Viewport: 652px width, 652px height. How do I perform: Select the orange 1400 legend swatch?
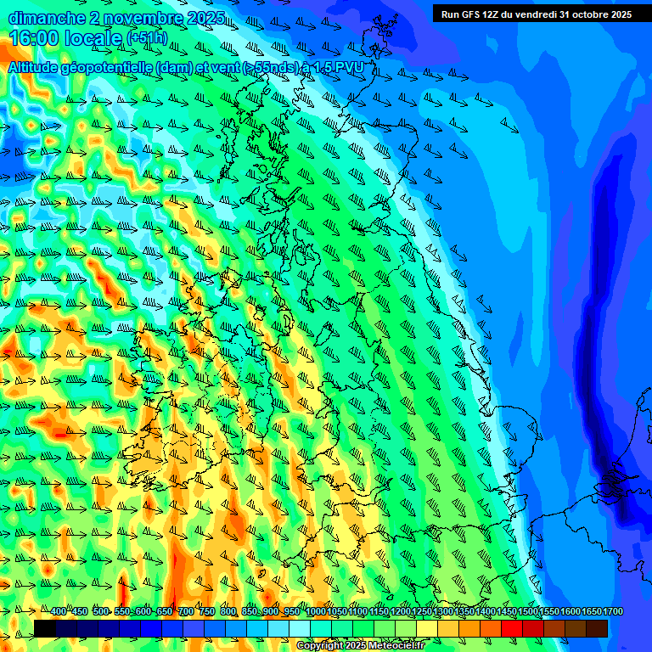[x=469, y=628]
